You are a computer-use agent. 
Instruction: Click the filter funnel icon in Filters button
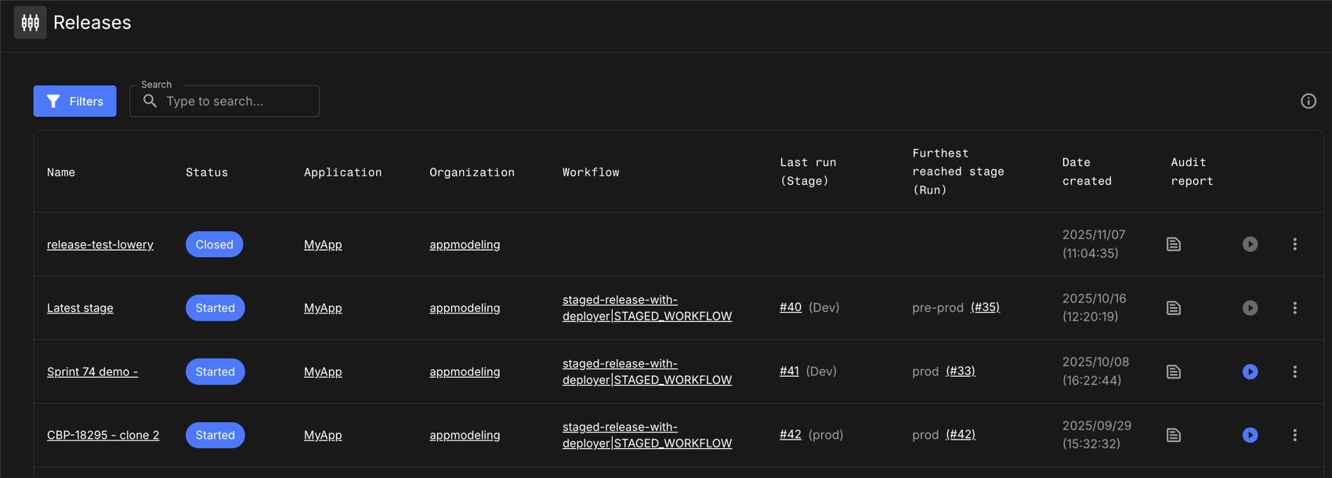[x=53, y=100]
